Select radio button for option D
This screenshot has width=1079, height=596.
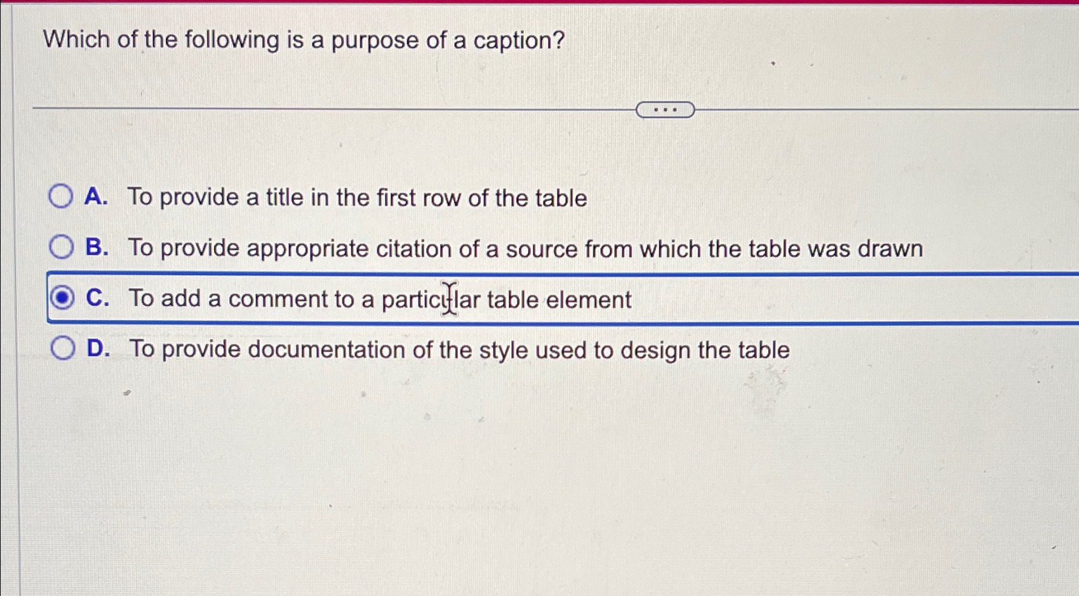[x=62, y=348]
